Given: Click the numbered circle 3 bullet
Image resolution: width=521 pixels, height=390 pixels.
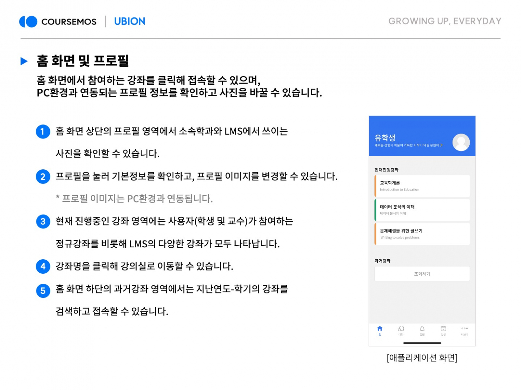Looking at the screenshot, I should point(43,222).
